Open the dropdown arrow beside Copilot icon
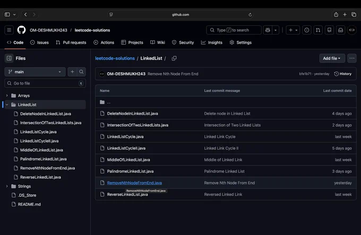Image resolution: width=361 pixels, height=235 pixels. [276, 30]
